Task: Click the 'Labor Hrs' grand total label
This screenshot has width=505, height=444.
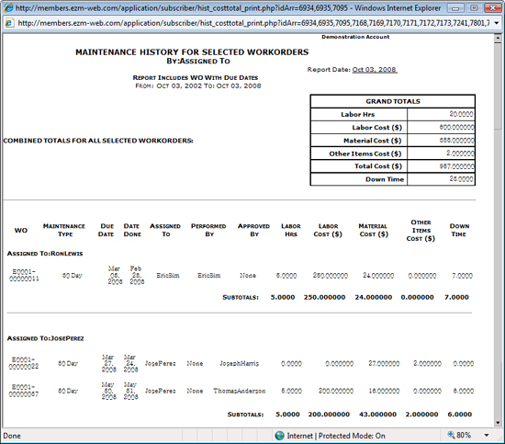Action: click(358, 114)
